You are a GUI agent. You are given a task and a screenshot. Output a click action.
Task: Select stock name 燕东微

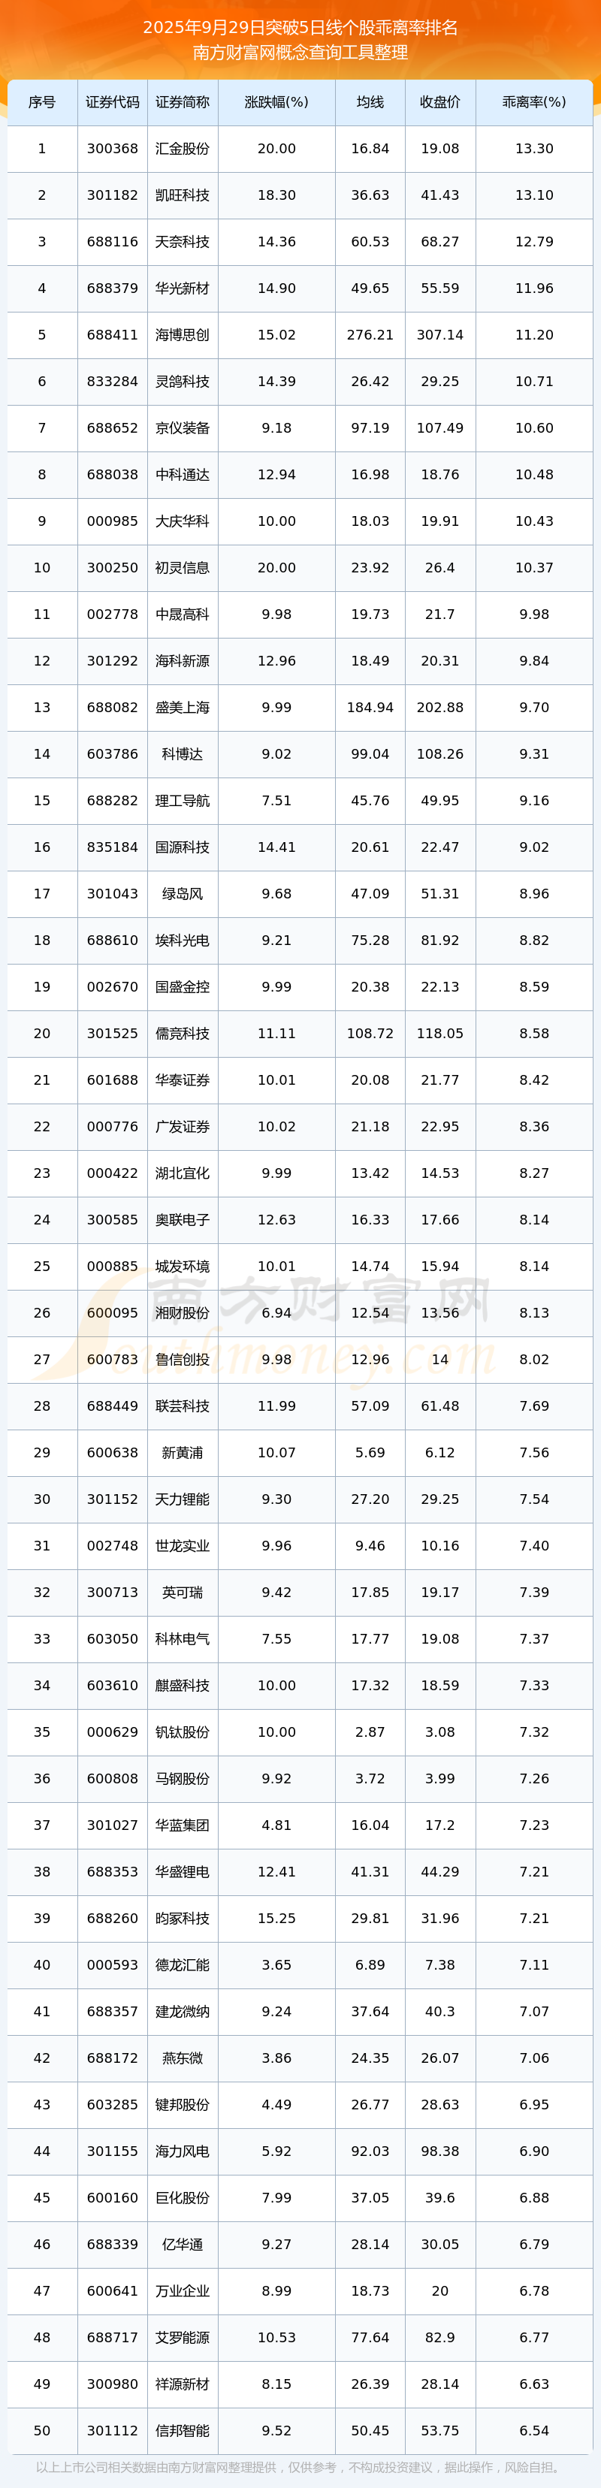pyautogui.click(x=183, y=2058)
